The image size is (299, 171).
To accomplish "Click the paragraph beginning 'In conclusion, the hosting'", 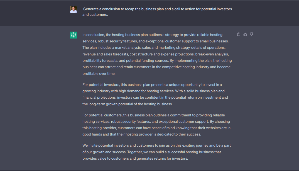I will coord(157,54).
